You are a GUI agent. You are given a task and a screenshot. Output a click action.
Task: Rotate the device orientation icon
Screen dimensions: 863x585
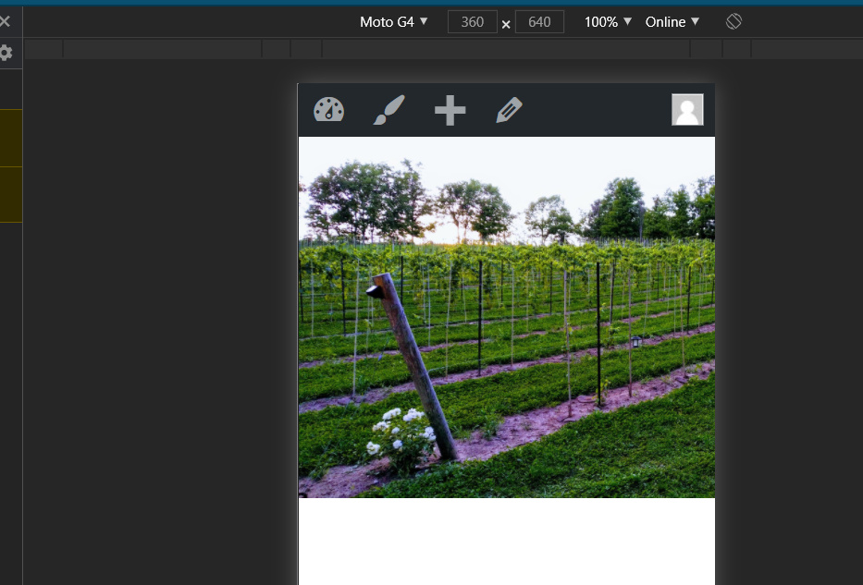point(734,21)
